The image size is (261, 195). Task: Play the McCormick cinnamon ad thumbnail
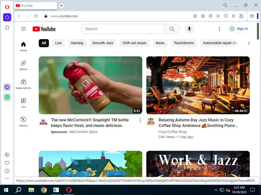tap(90, 85)
